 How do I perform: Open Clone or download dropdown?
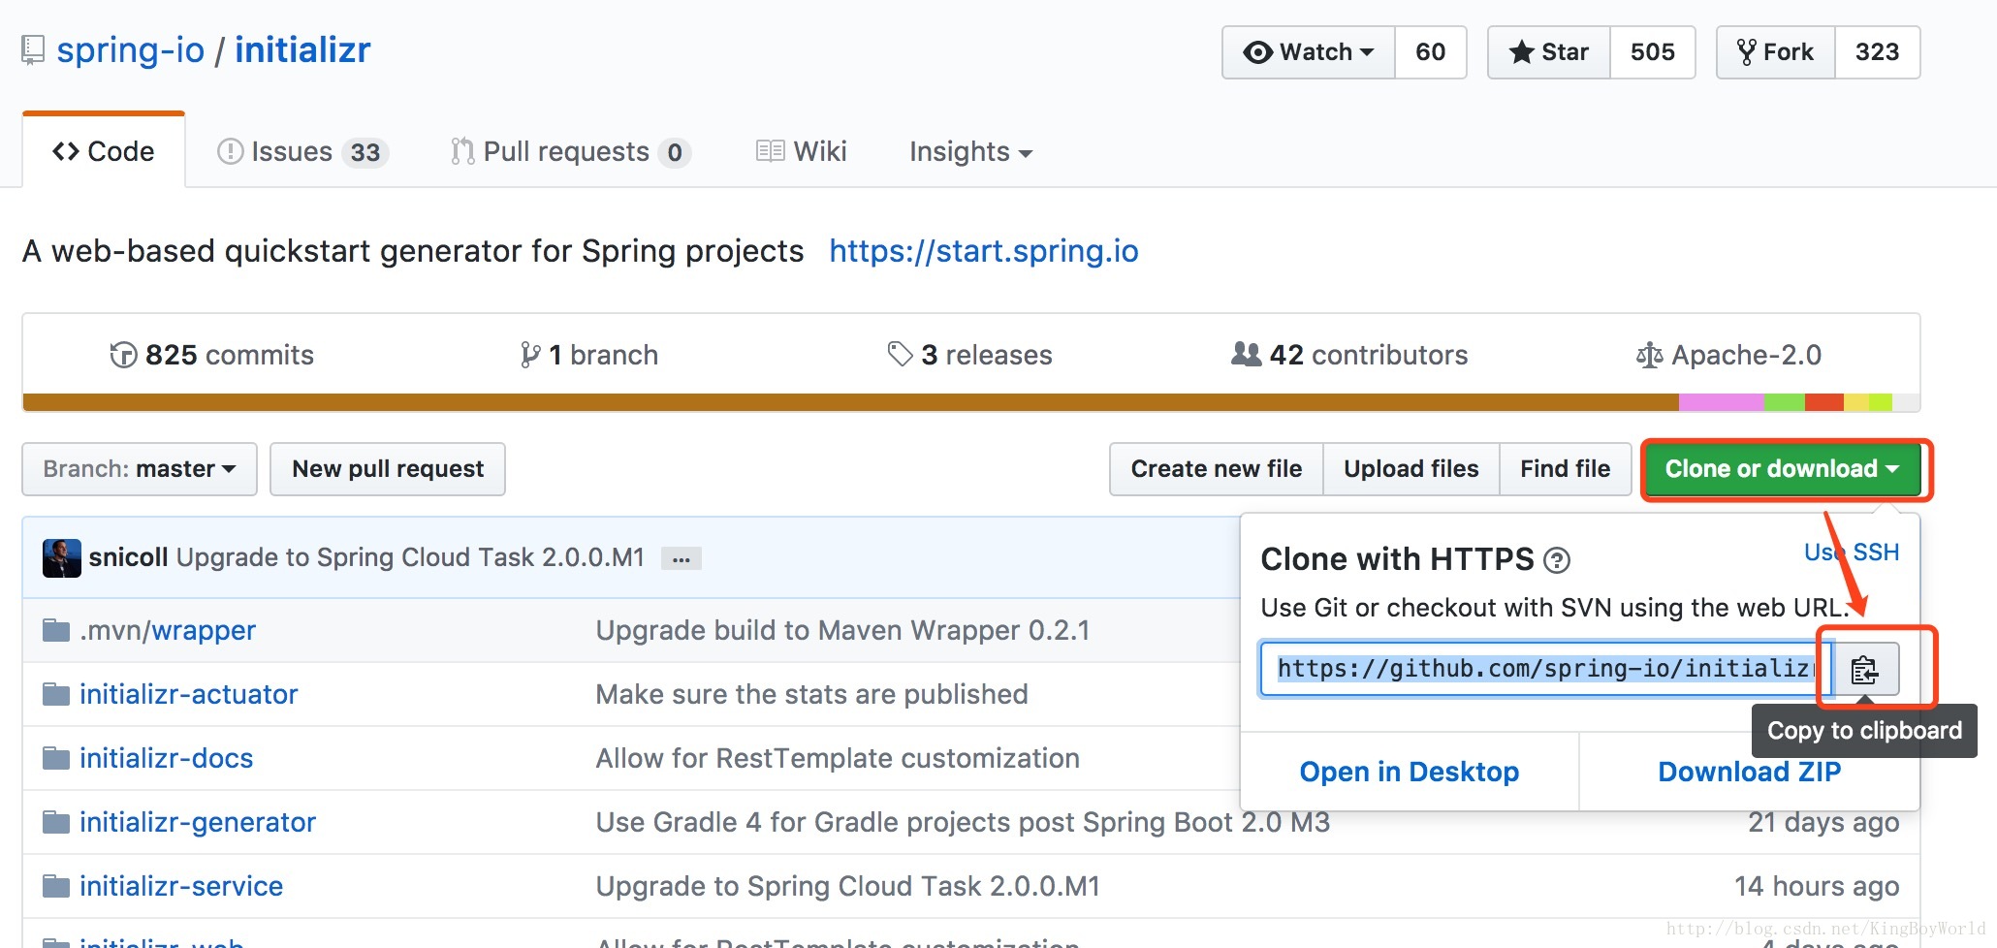coord(1782,469)
